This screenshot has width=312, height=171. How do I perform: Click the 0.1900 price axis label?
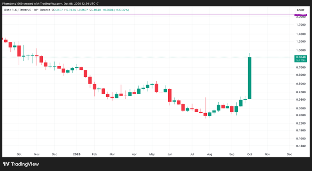pos(301,131)
